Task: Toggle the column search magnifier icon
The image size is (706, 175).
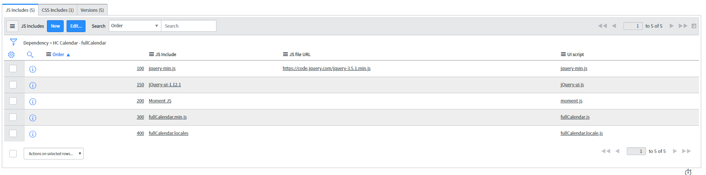Action: (x=30, y=55)
